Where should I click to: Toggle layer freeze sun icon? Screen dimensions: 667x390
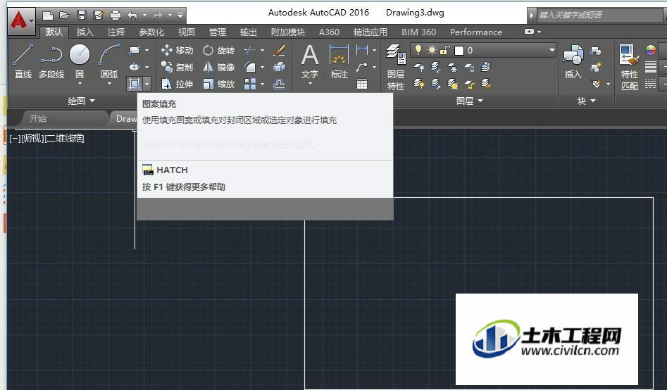click(432, 50)
